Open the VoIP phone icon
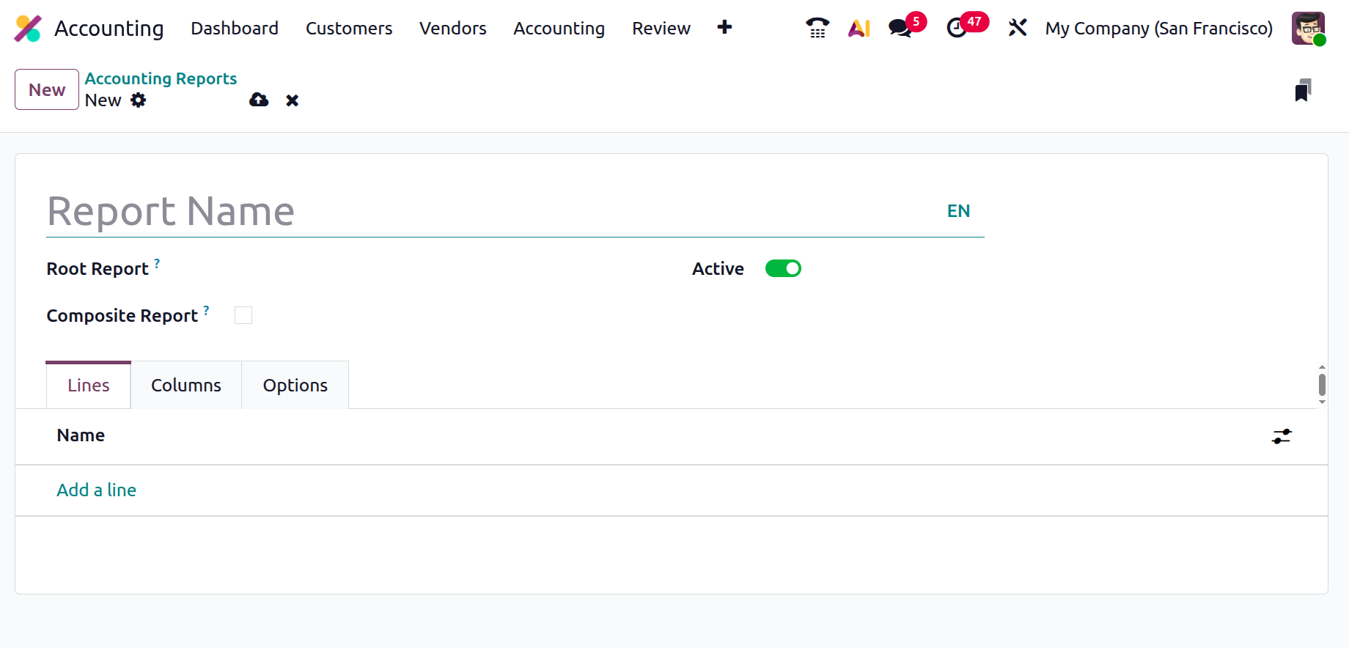 point(817,28)
